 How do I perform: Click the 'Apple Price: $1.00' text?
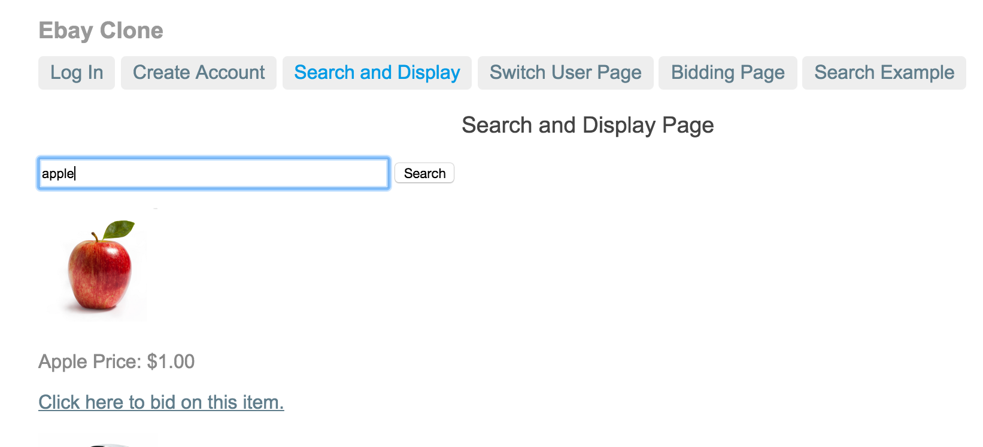pos(117,362)
